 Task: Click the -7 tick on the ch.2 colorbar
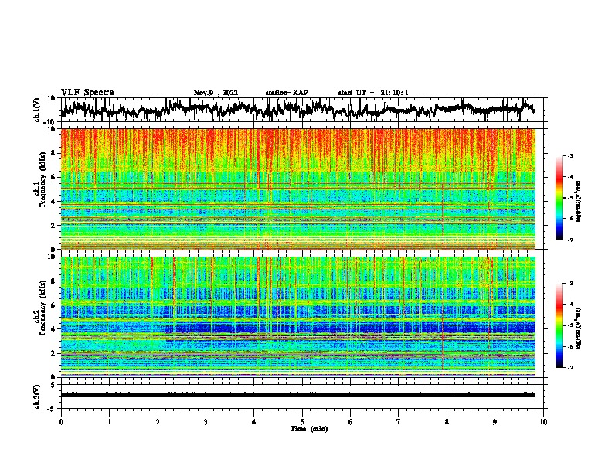570,367
